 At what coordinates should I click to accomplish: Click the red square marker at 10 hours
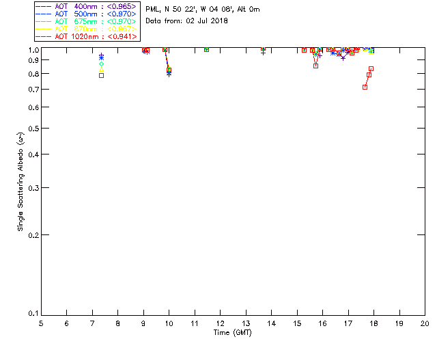[x=169, y=70]
